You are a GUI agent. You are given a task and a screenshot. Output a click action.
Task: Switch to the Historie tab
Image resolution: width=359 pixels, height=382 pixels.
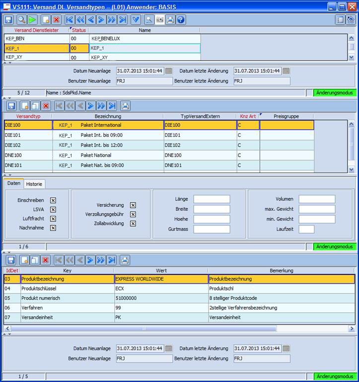(34, 184)
